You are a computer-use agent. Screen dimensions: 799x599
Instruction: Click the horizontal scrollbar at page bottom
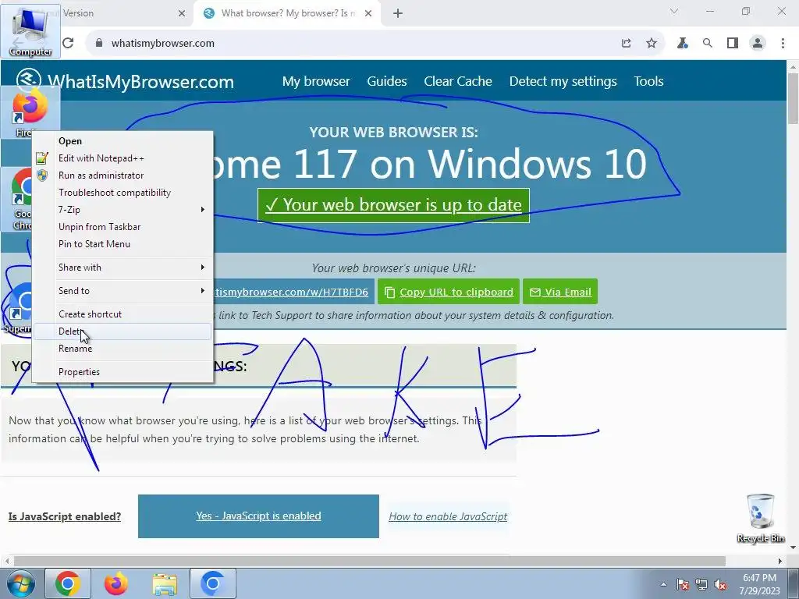coord(369,561)
